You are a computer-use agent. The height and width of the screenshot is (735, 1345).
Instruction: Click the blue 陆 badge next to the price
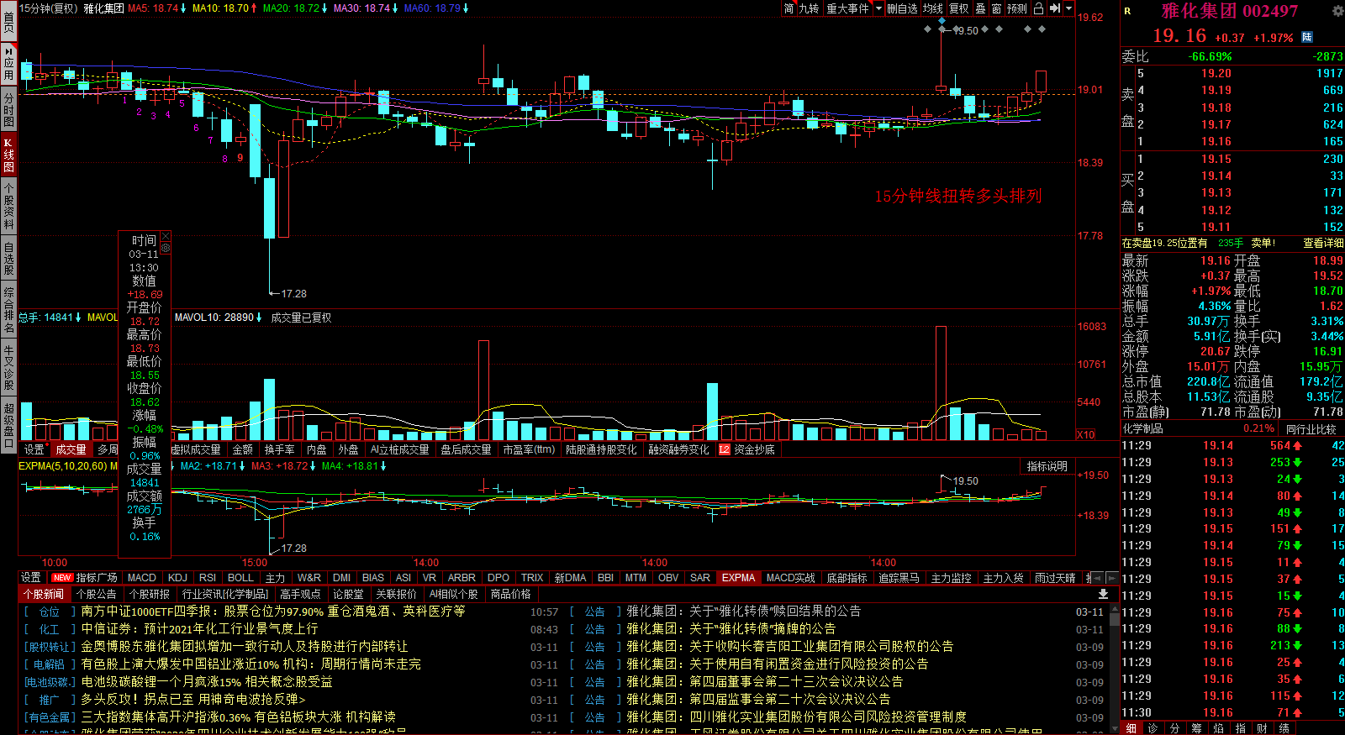pyautogui.click(x=1307, y=37)
